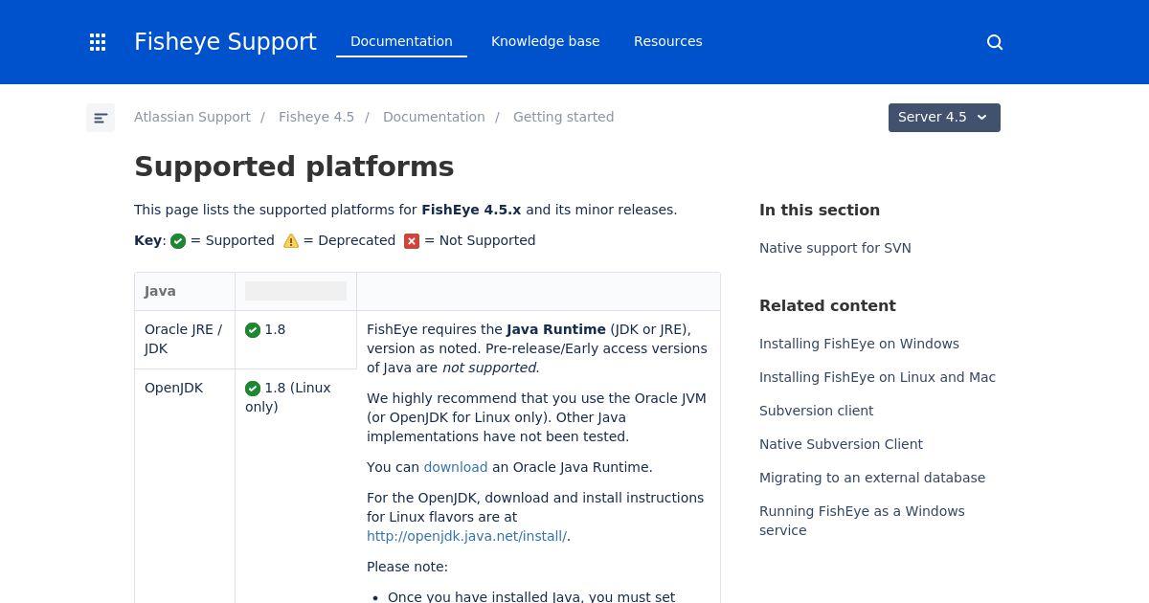The height and width of the screenshot is (603, 1149).
Task: Go to Fisheye Support home title
Action: point(225,42)
